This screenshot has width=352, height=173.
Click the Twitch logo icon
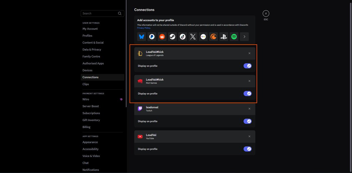(x=140, y=109)
